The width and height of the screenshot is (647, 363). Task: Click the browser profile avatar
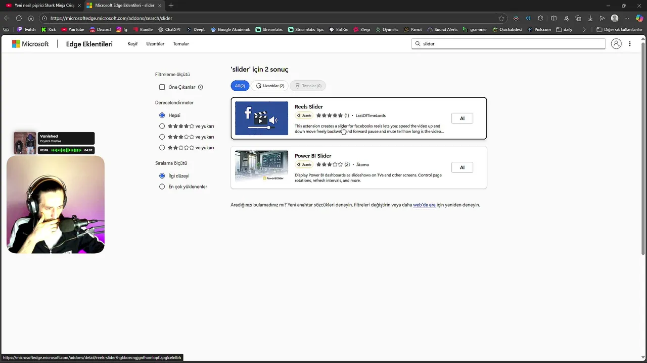click(615, 18)
